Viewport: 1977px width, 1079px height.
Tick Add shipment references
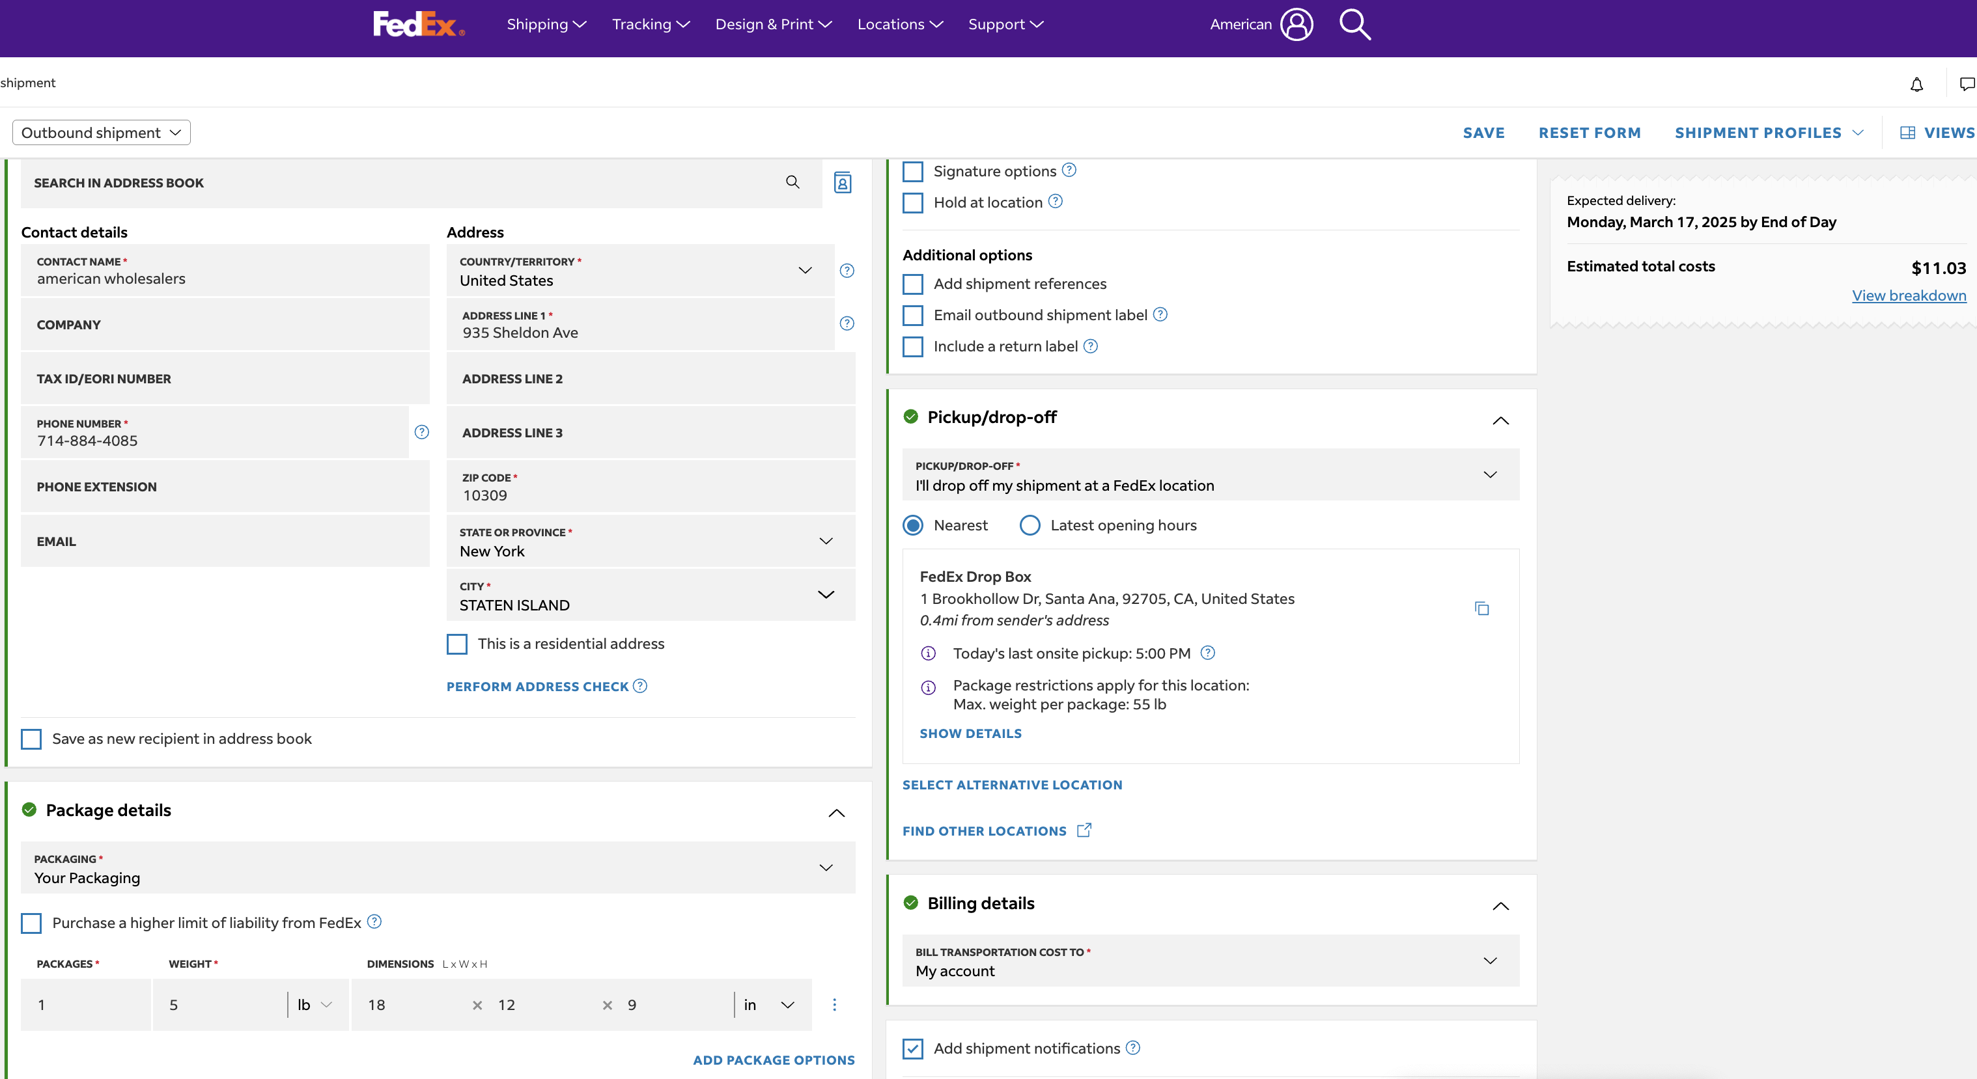pos(912,284)
